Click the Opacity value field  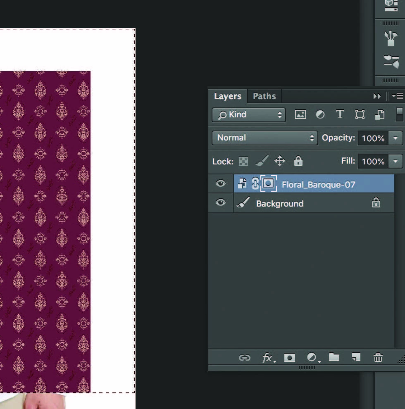click(x=373, y=138)
